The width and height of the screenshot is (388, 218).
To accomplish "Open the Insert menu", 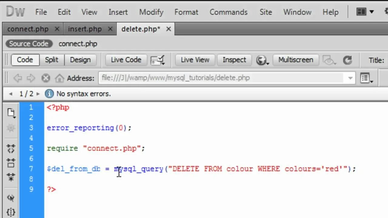I will (118, 12).
